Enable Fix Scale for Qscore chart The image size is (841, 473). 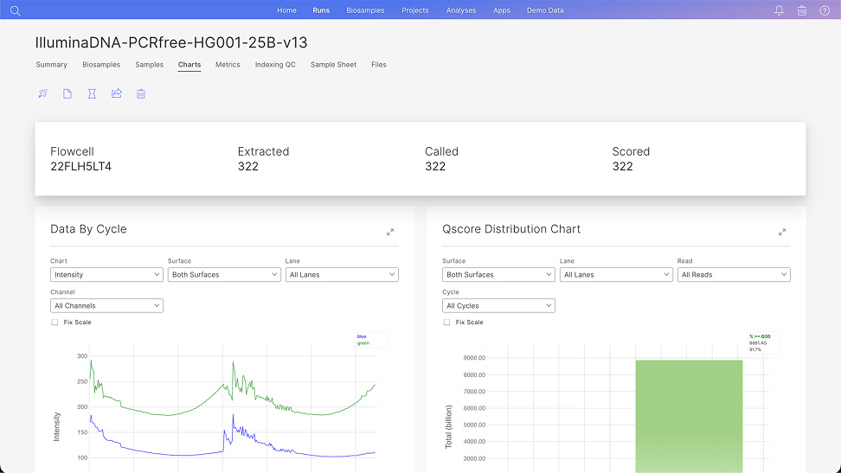pos(446,323)
